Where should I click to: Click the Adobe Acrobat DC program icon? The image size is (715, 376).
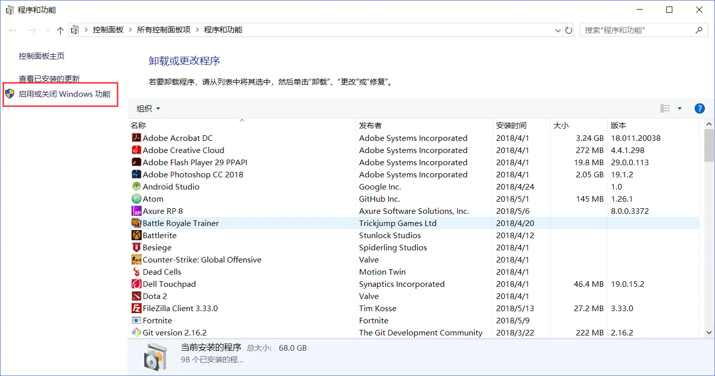[136, 138]
